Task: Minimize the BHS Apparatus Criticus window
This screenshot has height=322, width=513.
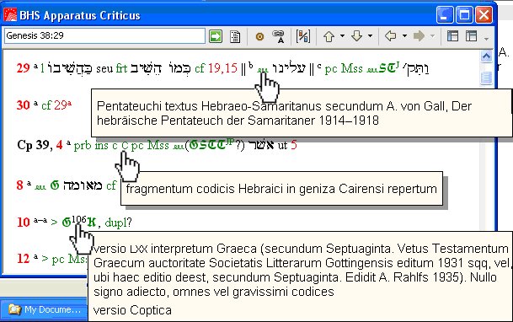Action: click(445, 14)
